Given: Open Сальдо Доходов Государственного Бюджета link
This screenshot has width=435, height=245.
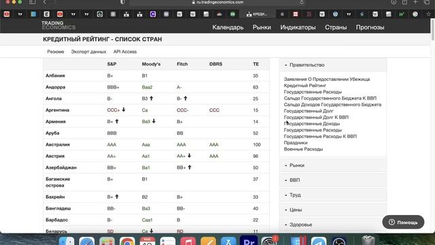Looking at the screenshot, I should (332, 105).
